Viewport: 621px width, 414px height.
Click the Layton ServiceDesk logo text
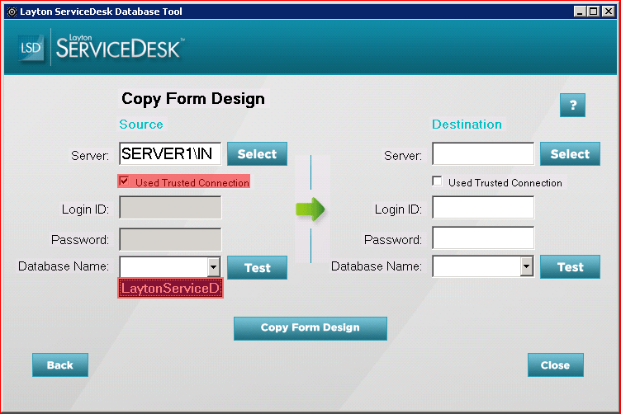click(119, 48)
